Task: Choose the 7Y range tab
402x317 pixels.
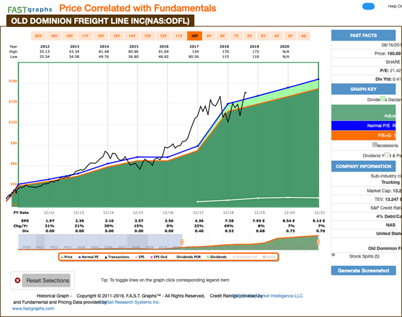Action: tap(236, 36)
